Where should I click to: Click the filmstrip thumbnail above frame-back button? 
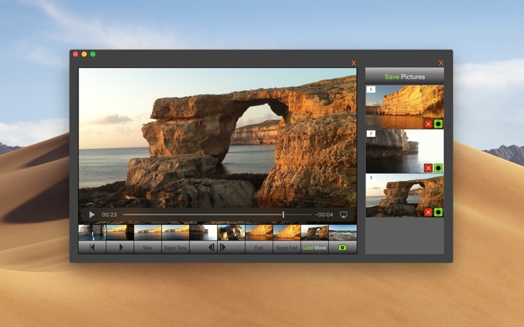204,232
